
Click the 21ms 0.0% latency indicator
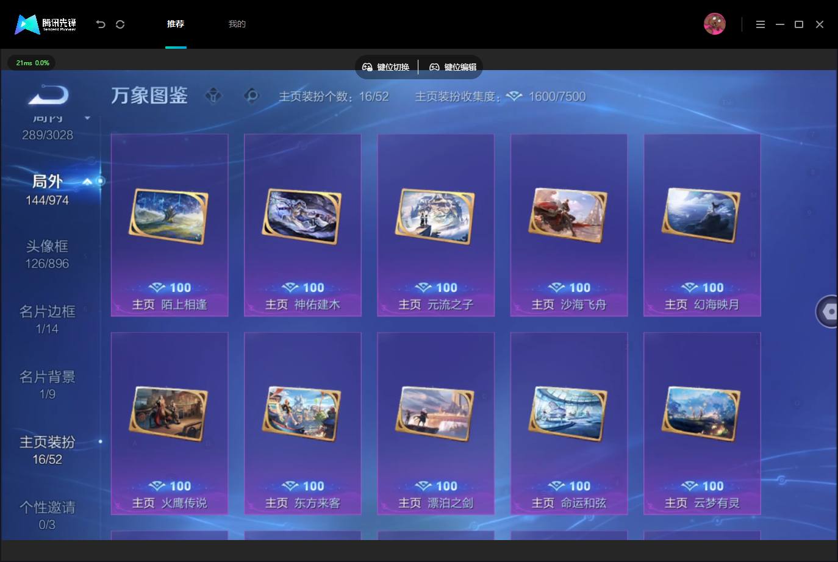(x=32, y=63)
